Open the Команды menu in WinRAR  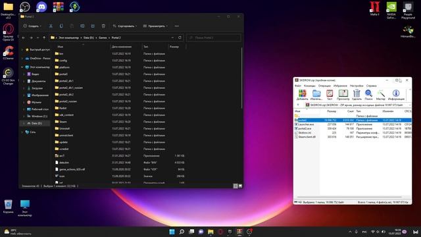coord(310,86)
